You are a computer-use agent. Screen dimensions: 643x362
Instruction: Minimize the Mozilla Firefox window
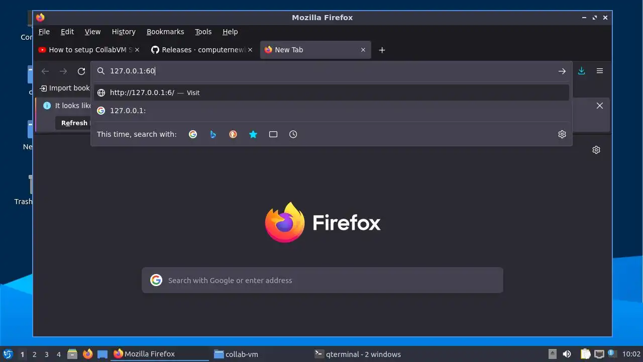(584, 18)
